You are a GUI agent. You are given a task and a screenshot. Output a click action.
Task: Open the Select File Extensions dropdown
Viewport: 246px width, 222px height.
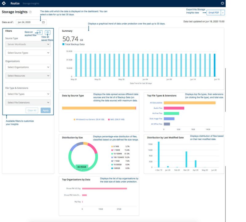(28, 102)
